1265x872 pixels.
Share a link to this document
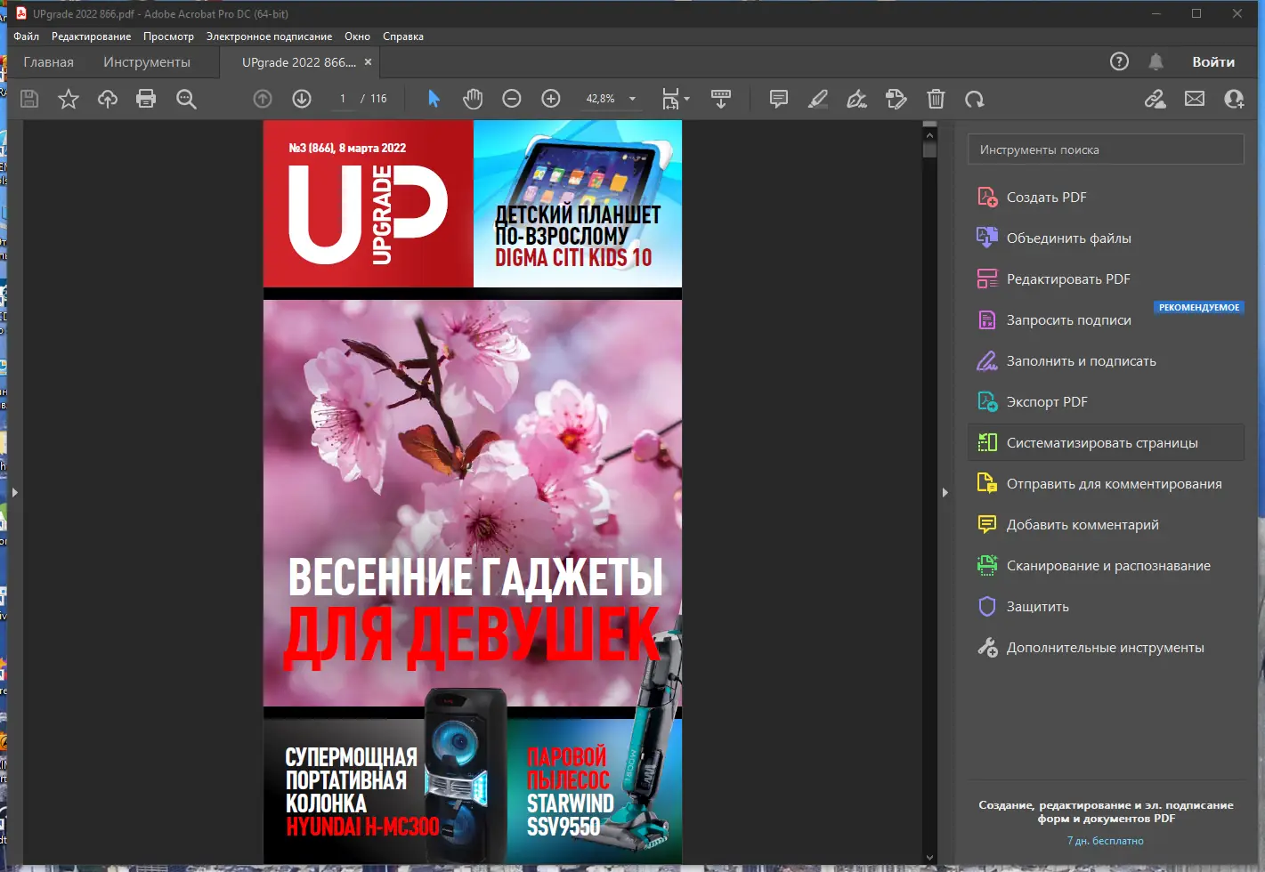pyautogui.click(x=1156, y=99)
